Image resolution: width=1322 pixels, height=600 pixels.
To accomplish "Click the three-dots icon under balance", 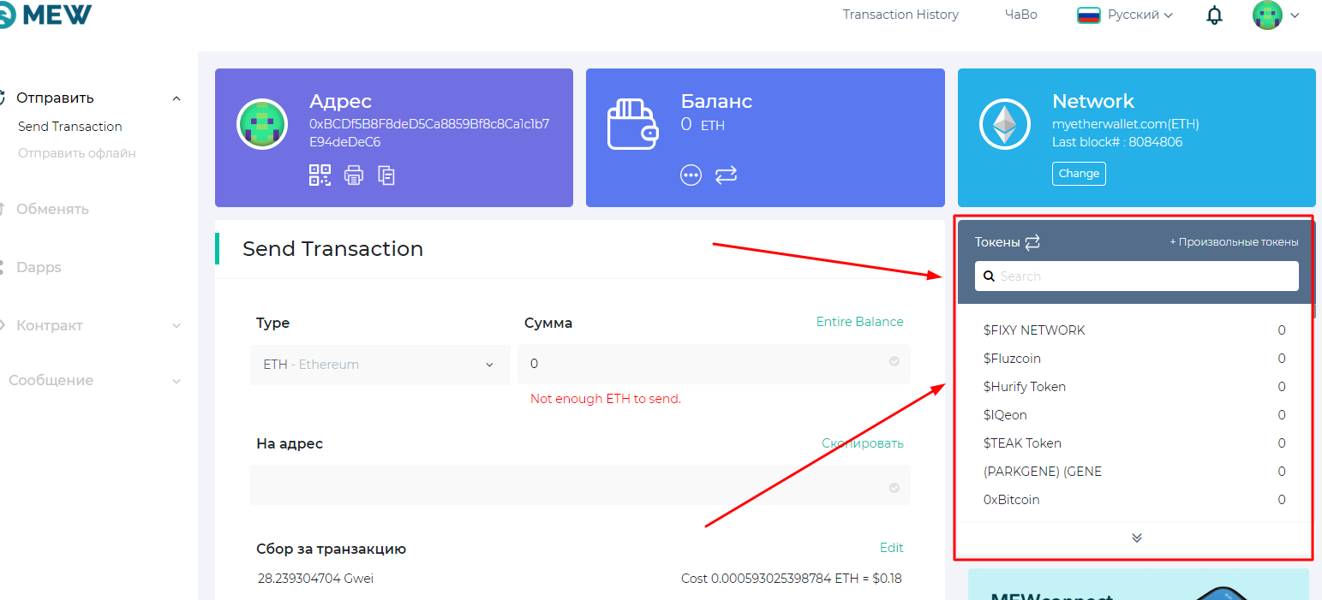I will (691, 175).
